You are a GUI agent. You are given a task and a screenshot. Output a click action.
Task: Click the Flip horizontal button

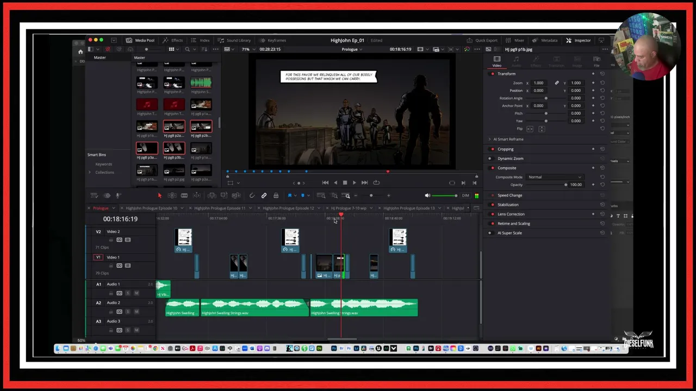pos(530,129)
